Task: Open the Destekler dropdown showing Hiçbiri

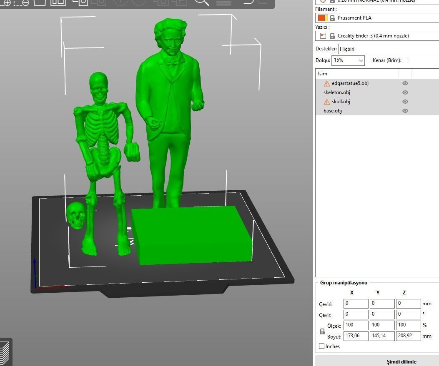Action: tap(389, 49)
